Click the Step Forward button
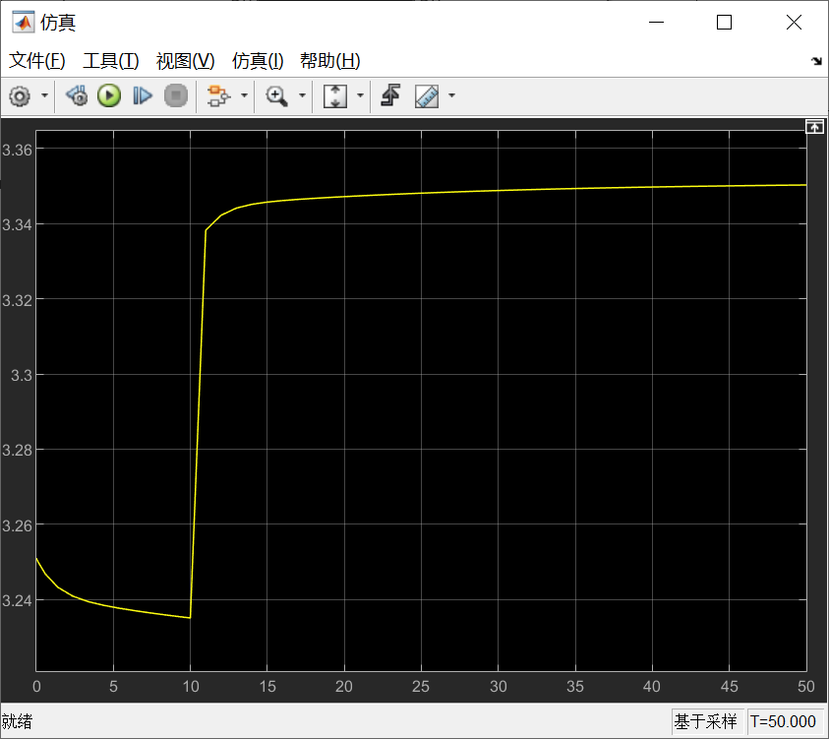Screen dimensions: 829x739 coord(143,95)
